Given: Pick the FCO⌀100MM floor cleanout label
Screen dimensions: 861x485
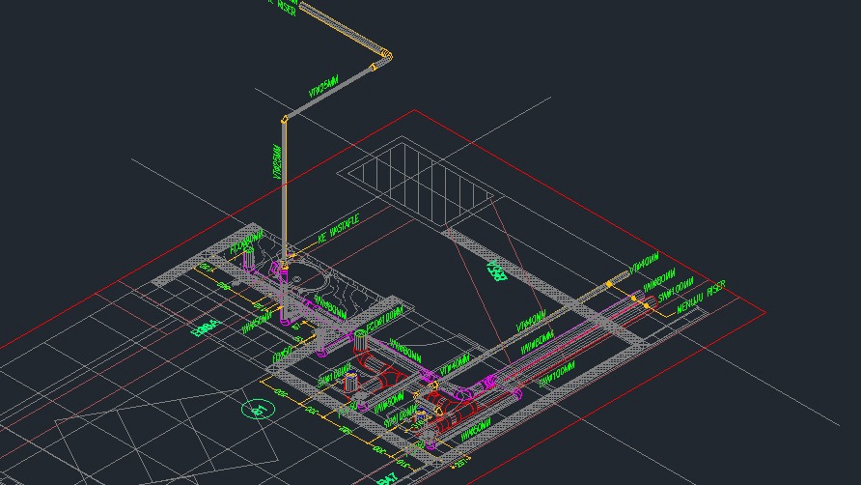Looking at the screenshot, I should tap(384, 319).
